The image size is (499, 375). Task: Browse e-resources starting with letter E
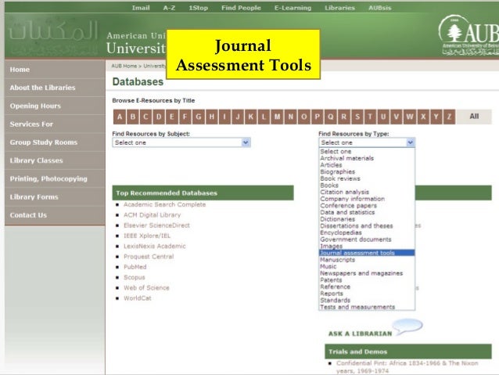coord(172,117)
